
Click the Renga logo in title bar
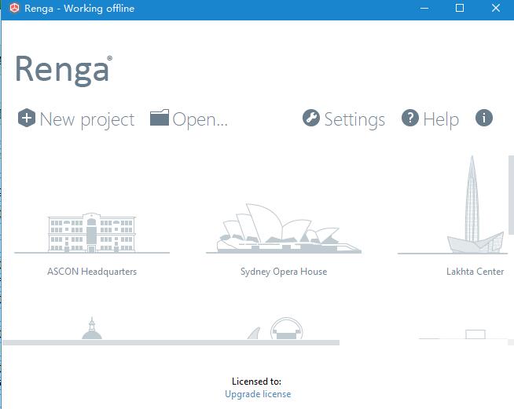click(14, 8)
